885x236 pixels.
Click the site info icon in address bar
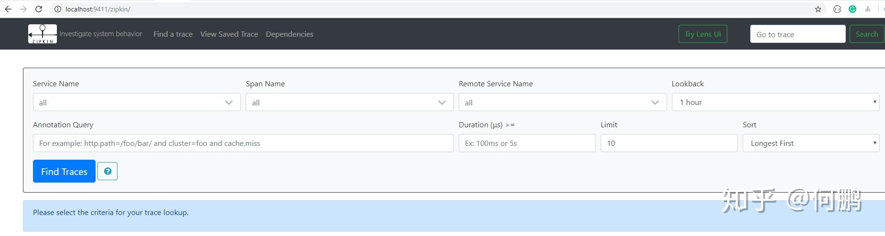click(x=58, y=9)
